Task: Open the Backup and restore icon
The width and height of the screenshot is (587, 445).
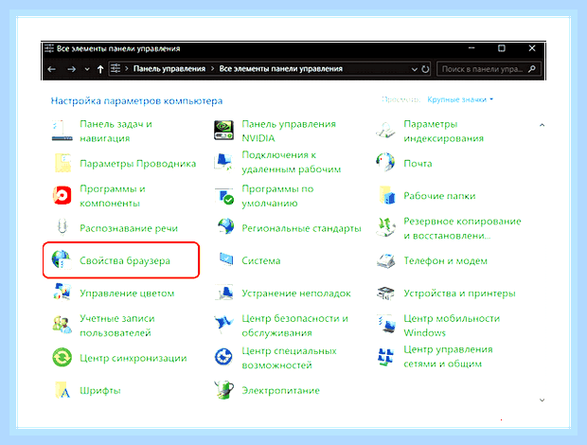Action: (385, 227)
